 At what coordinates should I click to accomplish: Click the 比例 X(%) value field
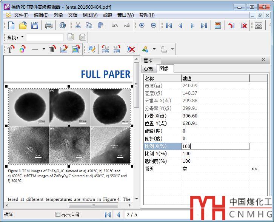coord(215,146)
